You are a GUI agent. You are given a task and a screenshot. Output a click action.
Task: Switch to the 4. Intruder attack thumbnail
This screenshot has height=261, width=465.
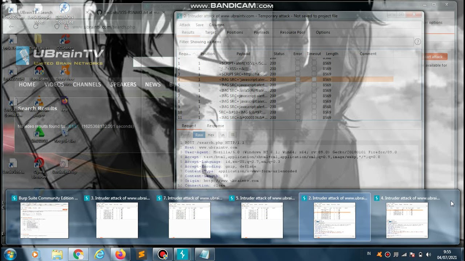click(407, 217)
